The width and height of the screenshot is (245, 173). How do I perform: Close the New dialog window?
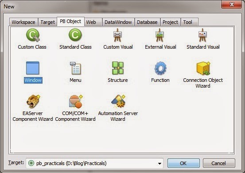232,4
